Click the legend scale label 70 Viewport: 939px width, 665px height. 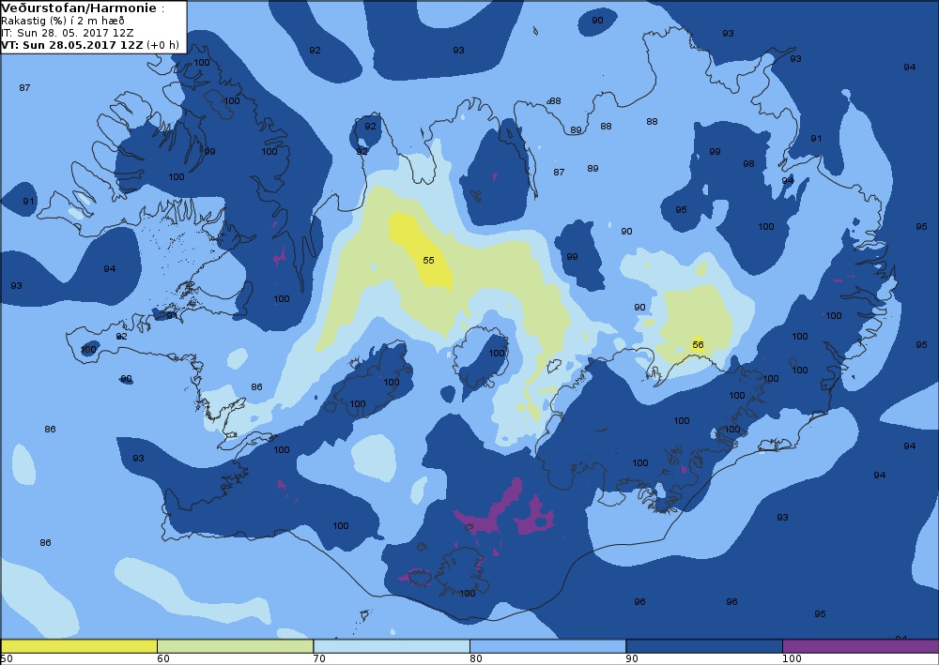pos(319,658)
